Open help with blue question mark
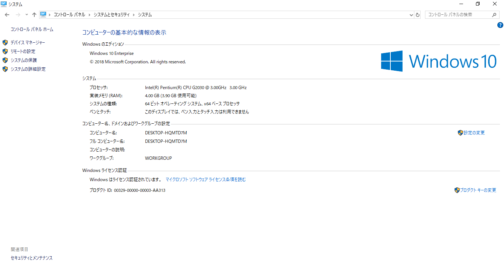The image size is (504, 268). pyautogui.click(x=500, y=25)
